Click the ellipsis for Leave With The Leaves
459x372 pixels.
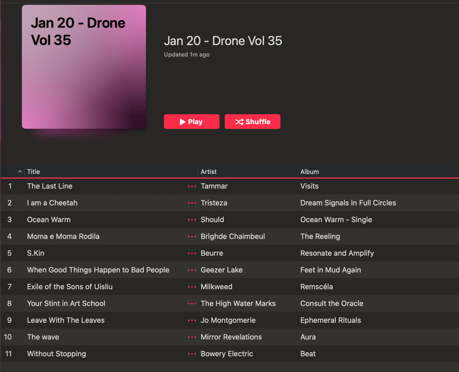(x=192, y=320)
